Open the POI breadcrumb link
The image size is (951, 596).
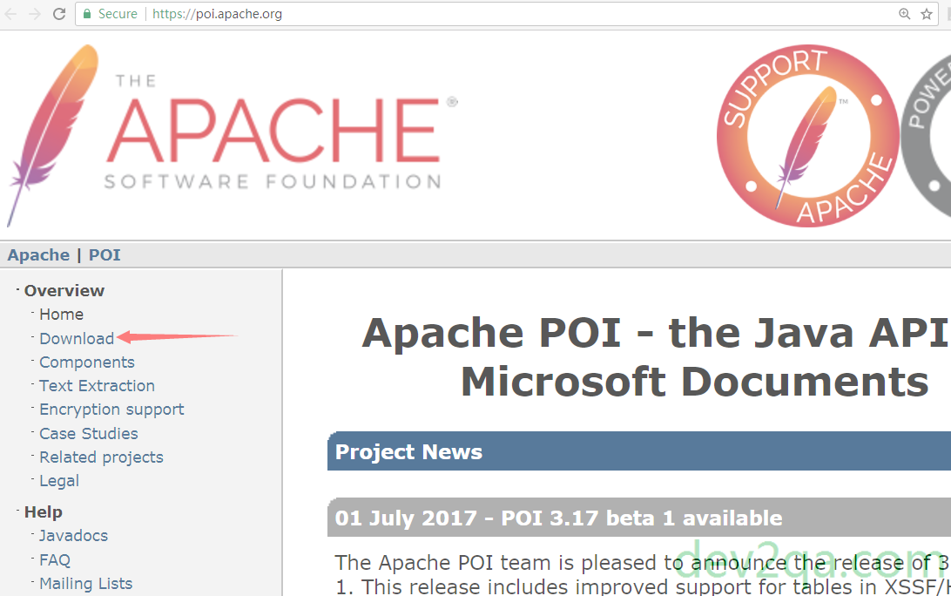[x=105, y=255]
